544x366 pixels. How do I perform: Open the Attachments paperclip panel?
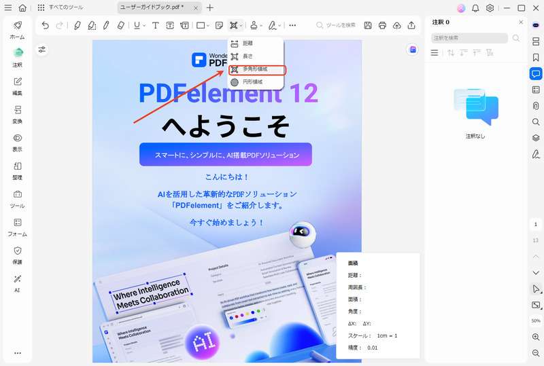click(536, 106)
